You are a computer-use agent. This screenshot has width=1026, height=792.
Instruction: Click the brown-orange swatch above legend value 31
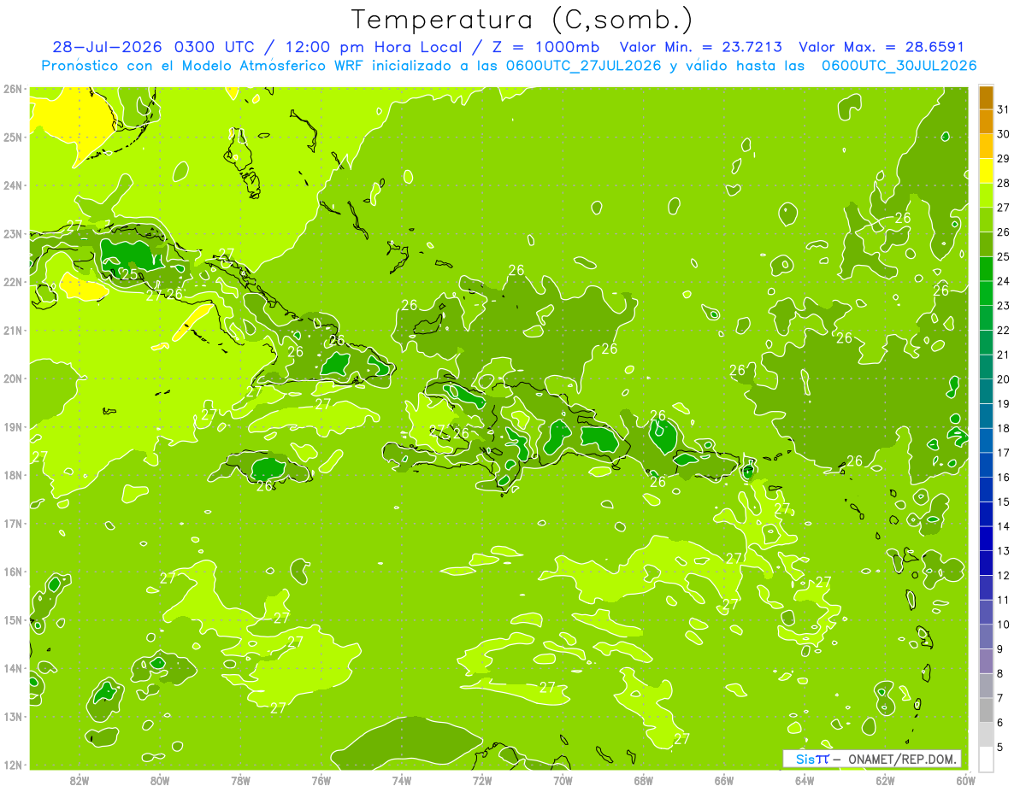(986, 97)
